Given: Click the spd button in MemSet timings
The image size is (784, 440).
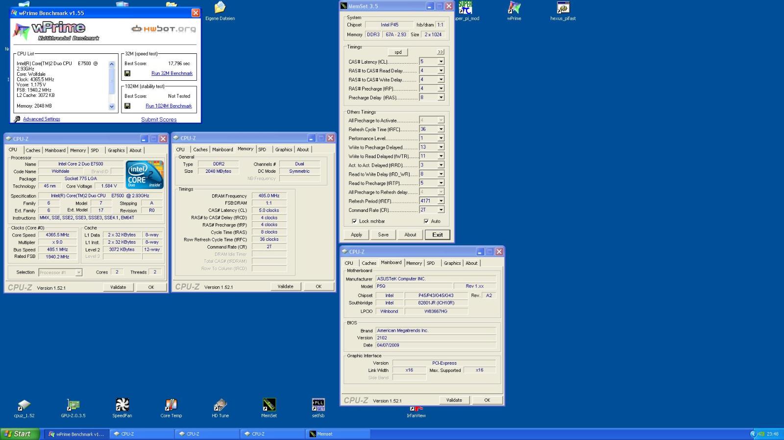Looking at the screenshot, I should (398, 52).
